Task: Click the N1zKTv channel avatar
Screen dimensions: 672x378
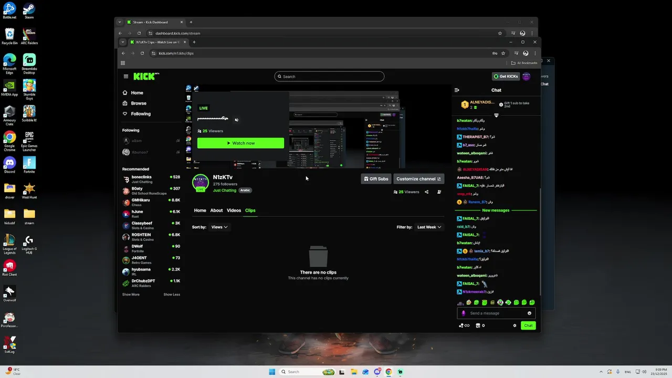Action: tap(201, 183)
